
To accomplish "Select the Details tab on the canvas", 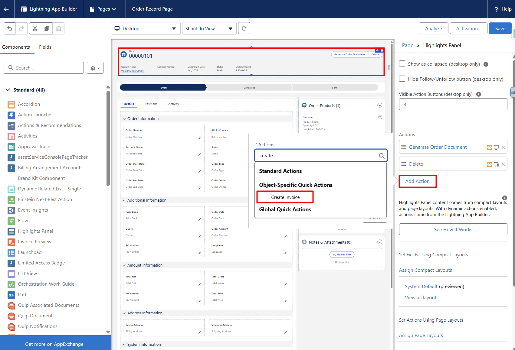I will 129,104.
